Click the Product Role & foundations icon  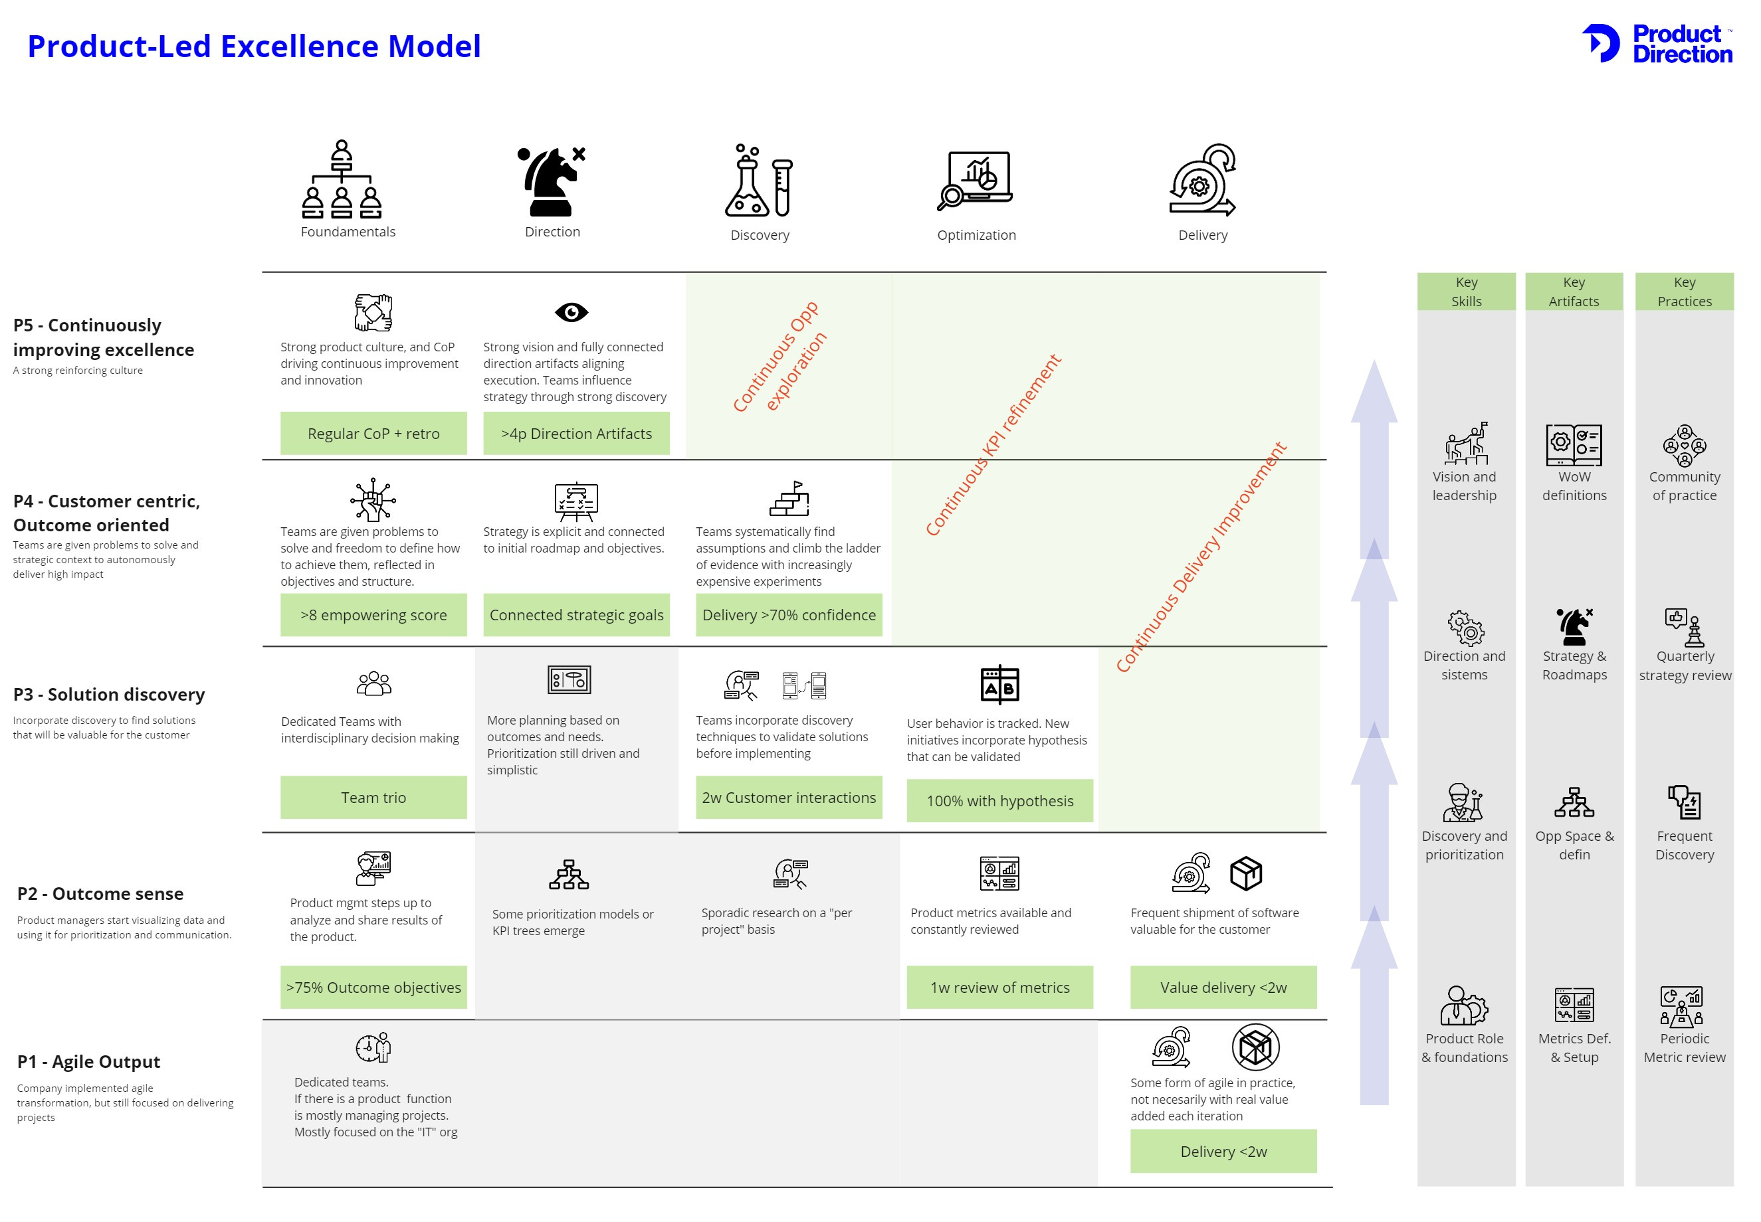[1464, 1005]
